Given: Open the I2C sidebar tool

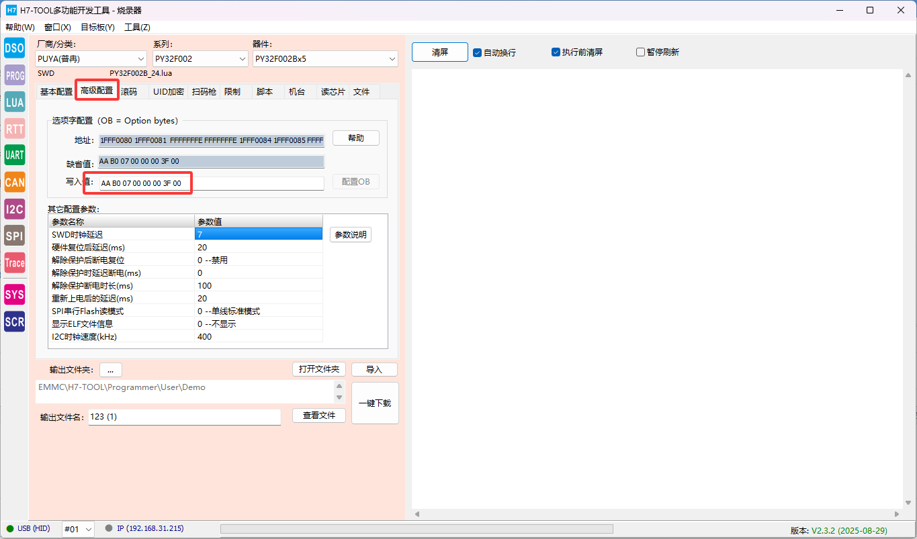Looking at the screenshot, I should pyautogui.click(x=15, y=209).
